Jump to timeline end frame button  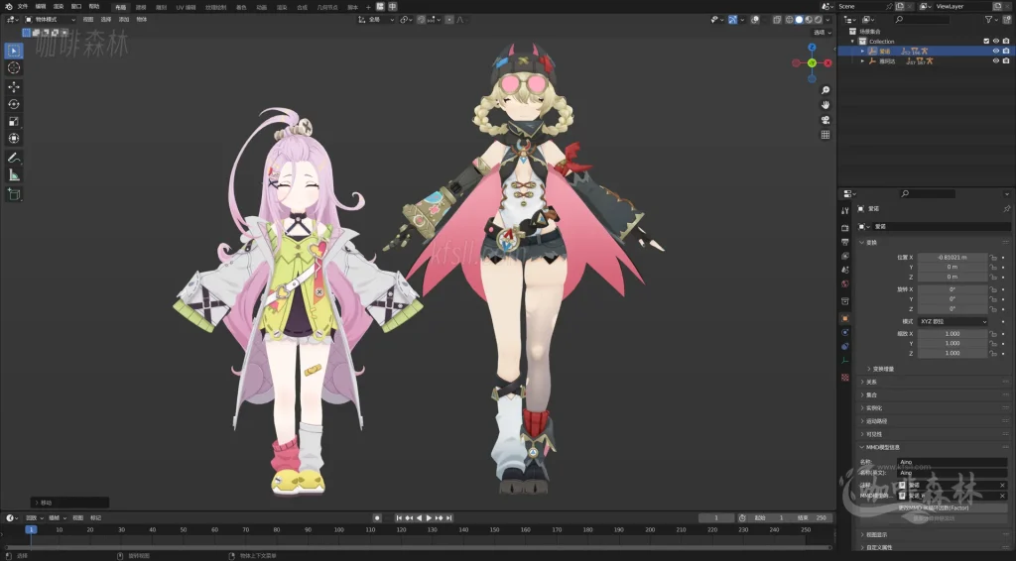pyautogui.click(x=448, y=518)
